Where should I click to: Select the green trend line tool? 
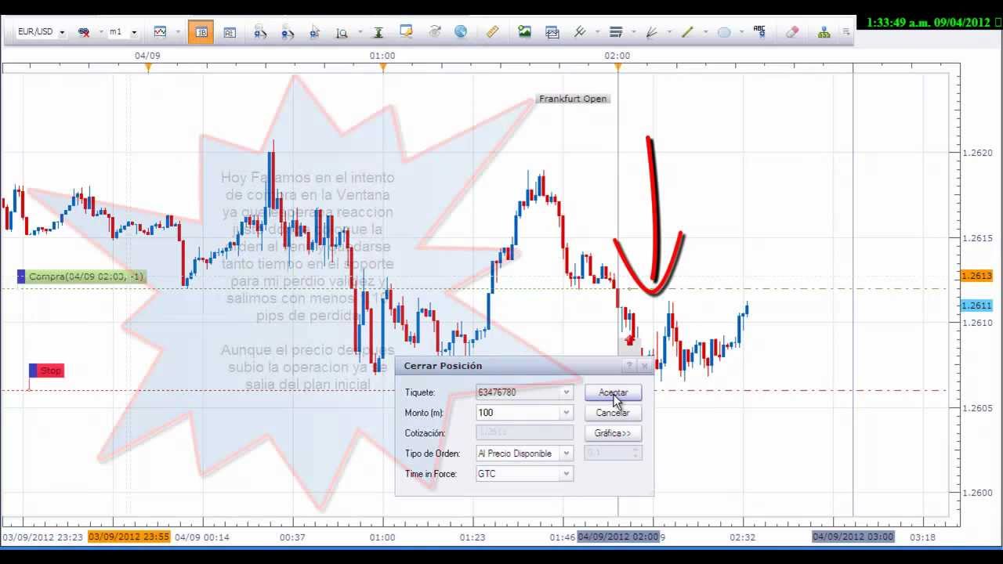click(687, 32)
